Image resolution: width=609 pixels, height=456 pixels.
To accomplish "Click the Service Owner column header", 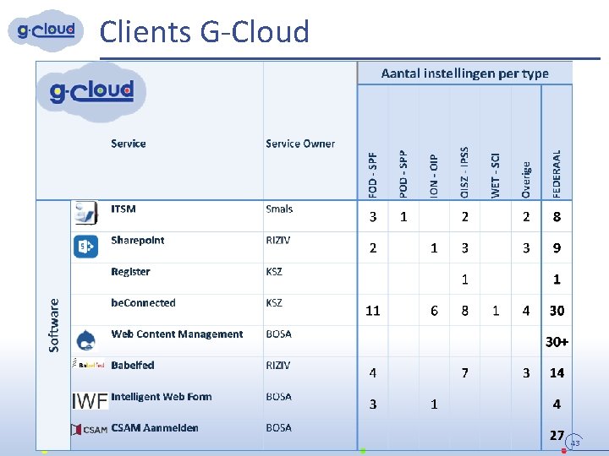I will 300,144.
